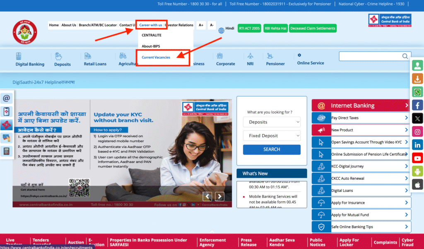Open the LinkedIn sidebar icon
The height and width of the screenshot is (249, 424).
point(417,145)
